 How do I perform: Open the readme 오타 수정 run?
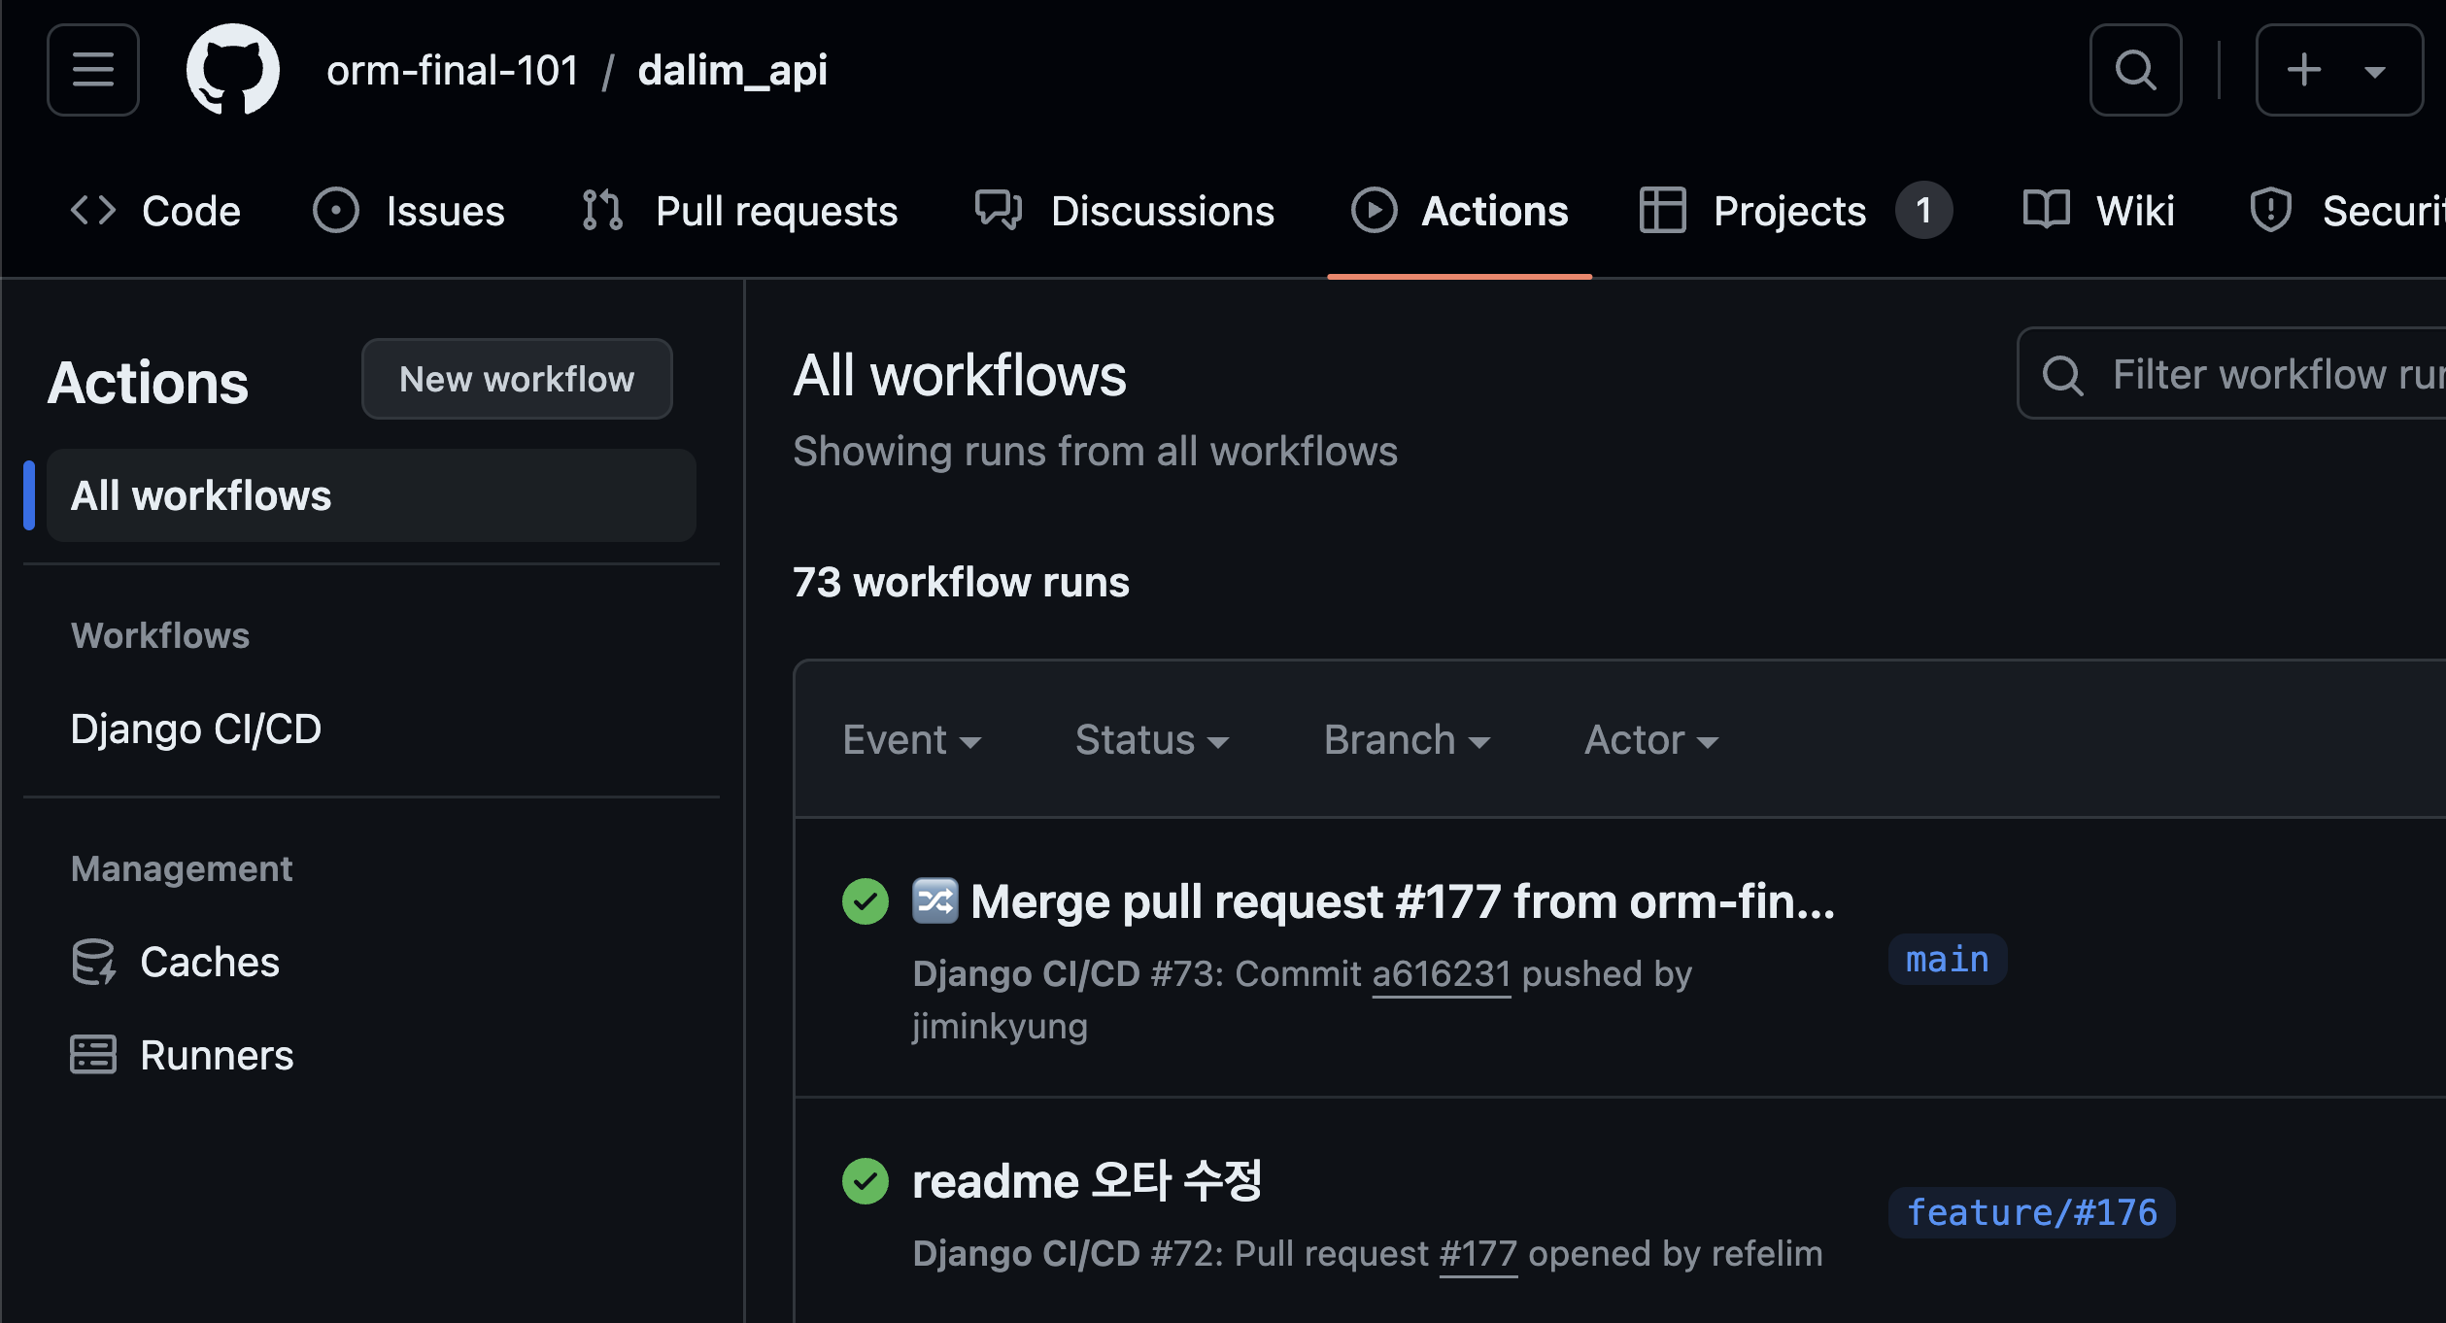click(x=1087, y=1181)
